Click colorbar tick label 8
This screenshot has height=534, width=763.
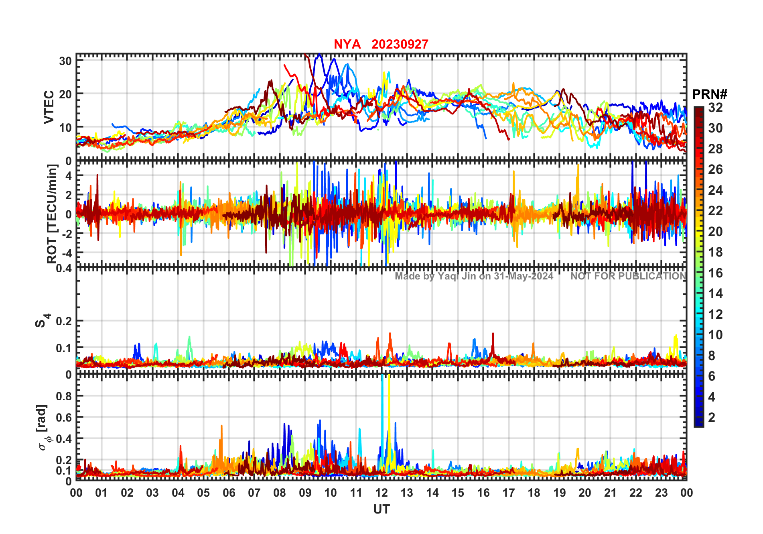pos(712,356)
